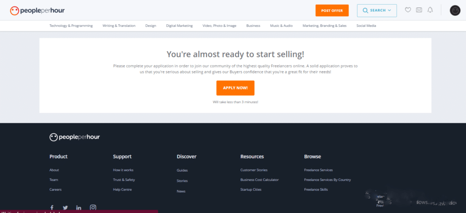Open the messages envelope icon
466x213 pixels.
pos(419,10)
